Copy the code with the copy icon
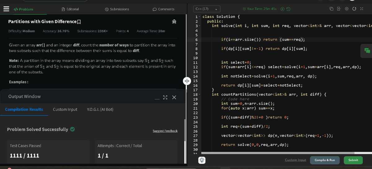The height and width of the screenshot is (169, 372). pos(332,9)
